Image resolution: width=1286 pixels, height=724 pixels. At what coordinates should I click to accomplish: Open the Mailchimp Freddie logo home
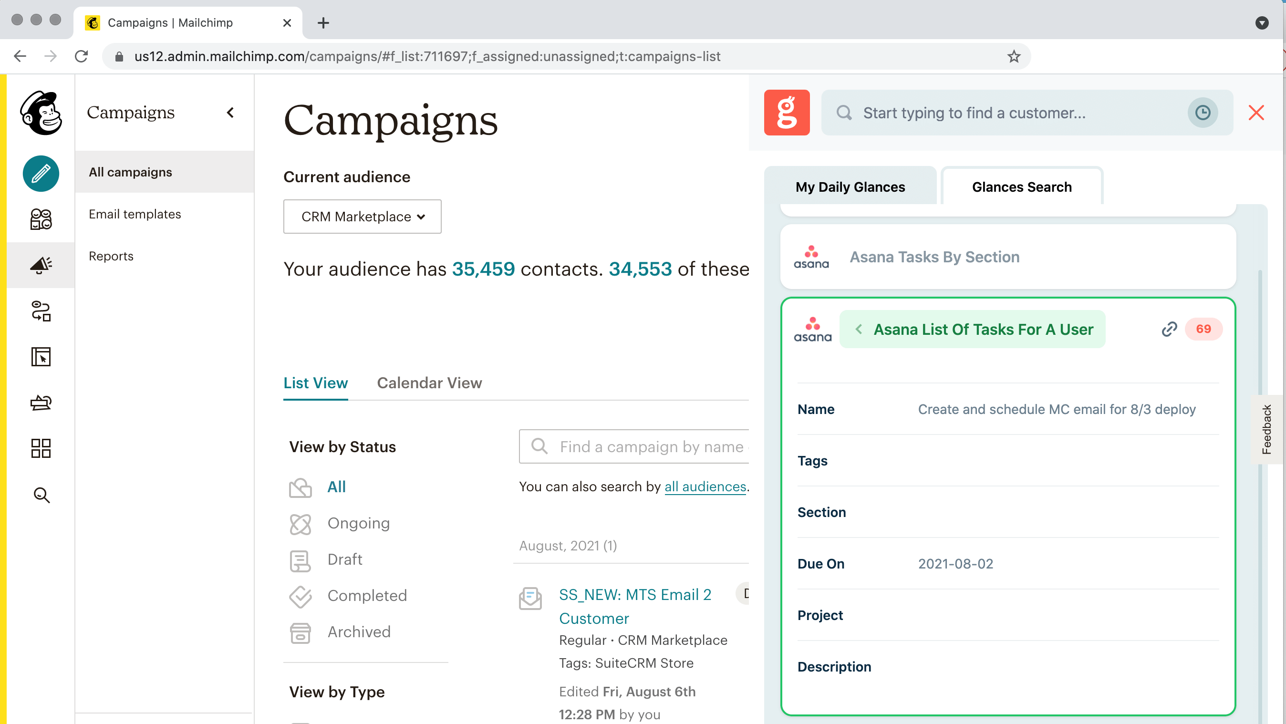click(41, 113)
